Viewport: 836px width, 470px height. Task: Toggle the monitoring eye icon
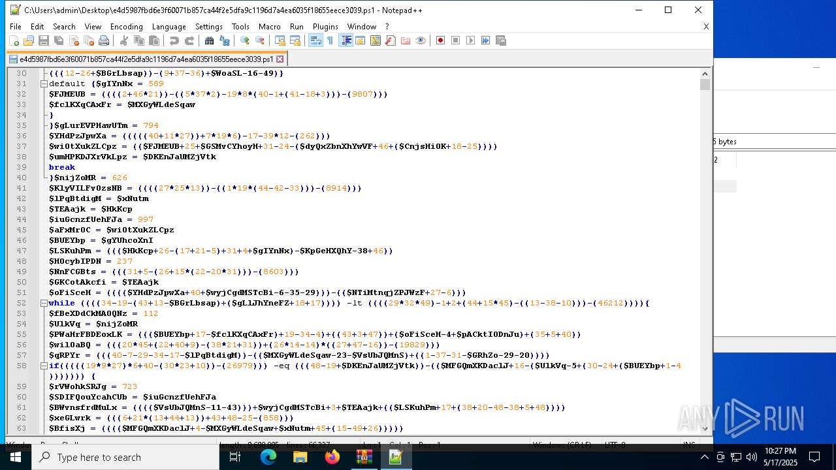(421, 40)
